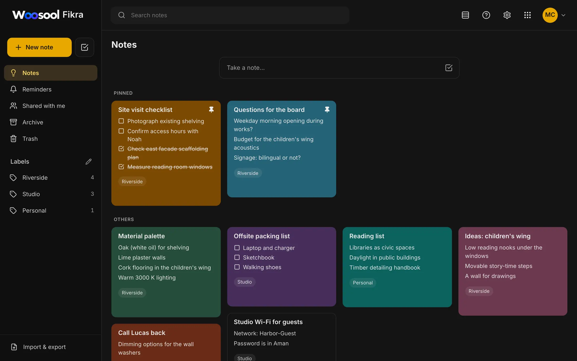Click the Take a note field
This screenshot has height=361, width=577.
(339, 68)
